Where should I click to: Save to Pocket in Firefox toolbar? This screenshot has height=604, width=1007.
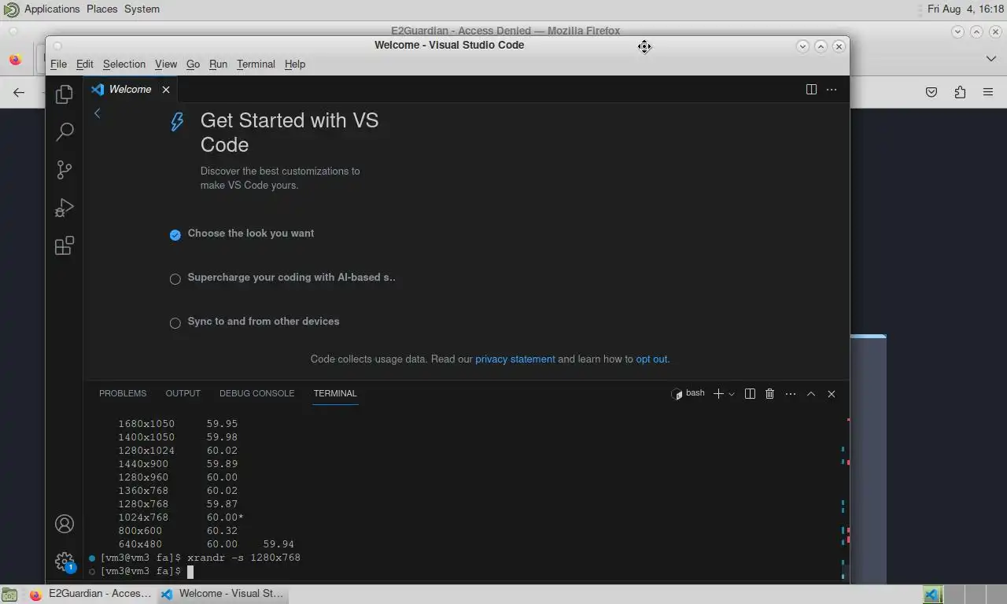pos(931,93)
